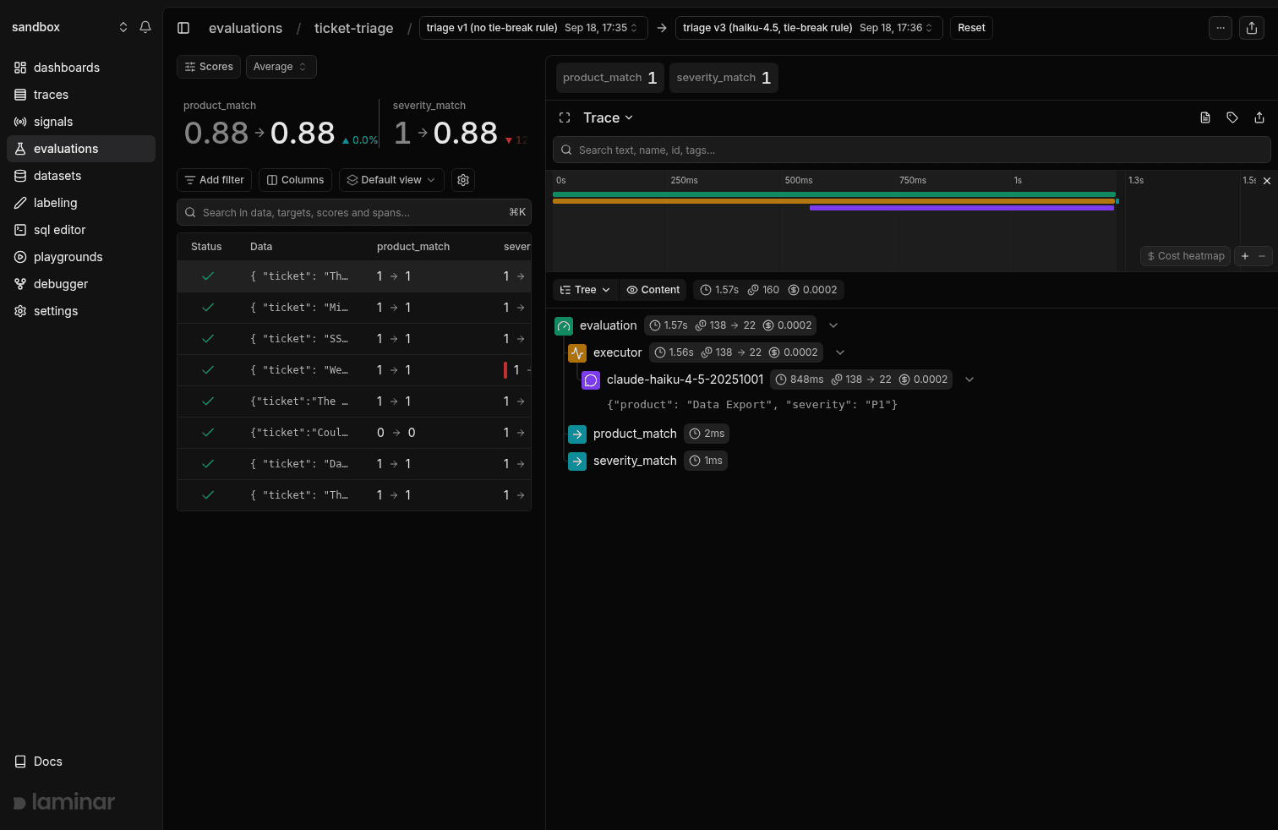This screenshot has width=1278, height=830.
Task: Click the executor span orange icon
Action: tap(577, 352)
